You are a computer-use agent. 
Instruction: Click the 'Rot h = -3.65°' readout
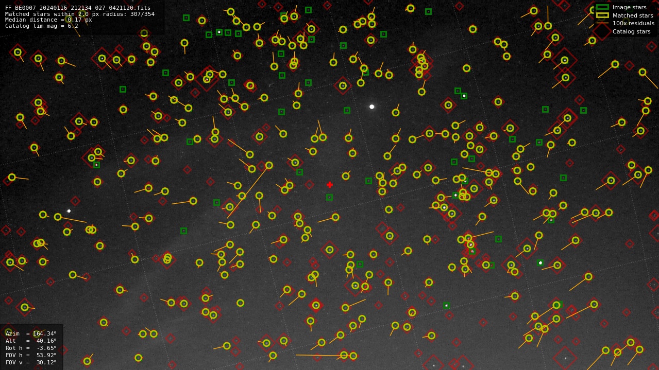pos(31,348)
